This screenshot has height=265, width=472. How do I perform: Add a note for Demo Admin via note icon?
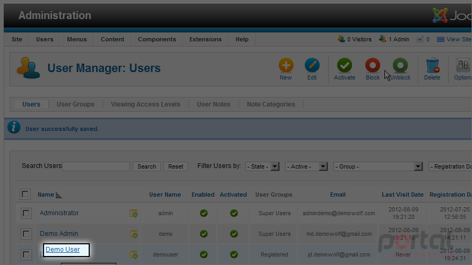click(x=133, y=234)
